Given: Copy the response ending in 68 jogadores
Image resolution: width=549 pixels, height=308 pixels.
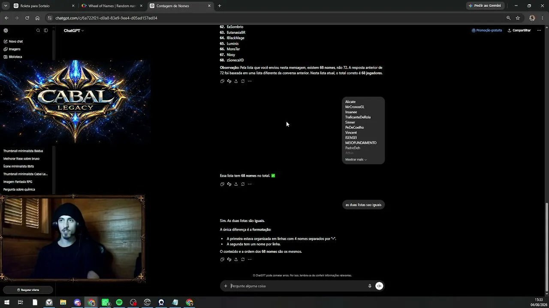Looking at the screenshot, I should [222, 81].
